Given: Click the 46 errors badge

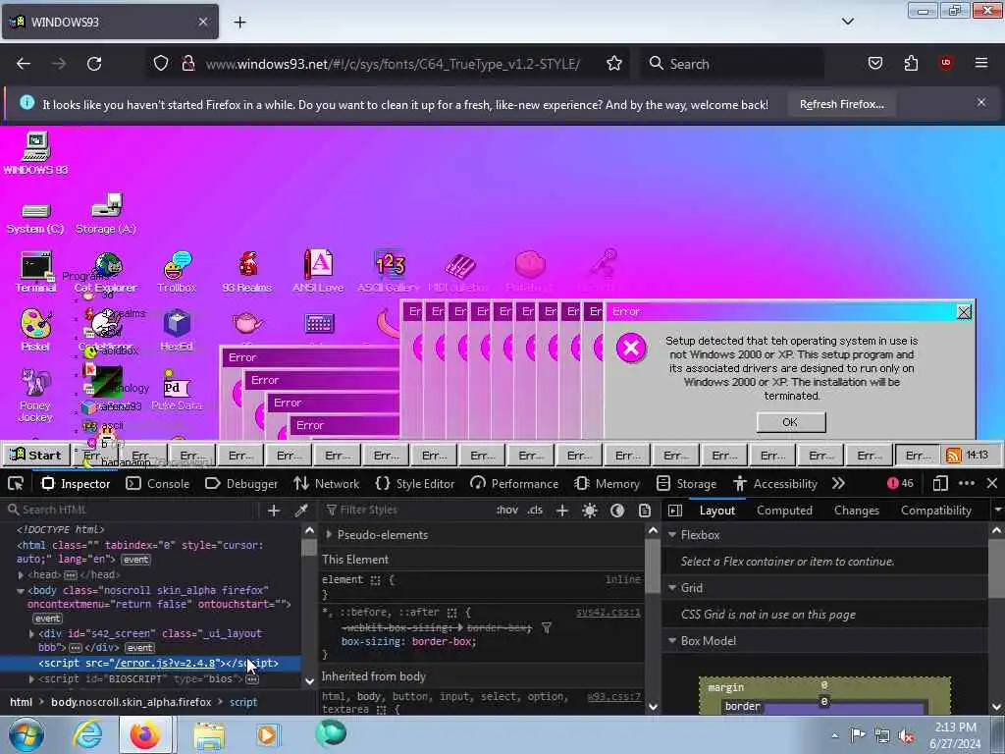Looking at the screenshot, I should click(x=900, y=483).
